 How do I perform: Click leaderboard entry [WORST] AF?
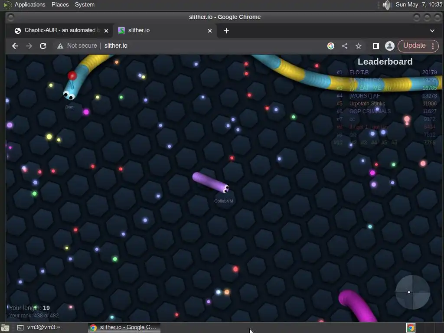point(364,96)
